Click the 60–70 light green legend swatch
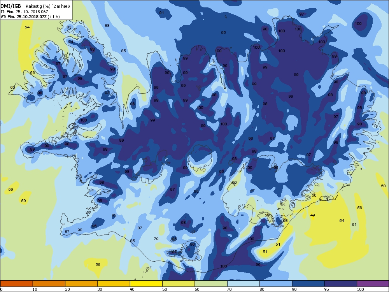389x292 pixels. click(211, 283)
